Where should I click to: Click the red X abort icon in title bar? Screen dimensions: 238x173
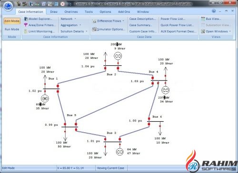tap(62, 4)
